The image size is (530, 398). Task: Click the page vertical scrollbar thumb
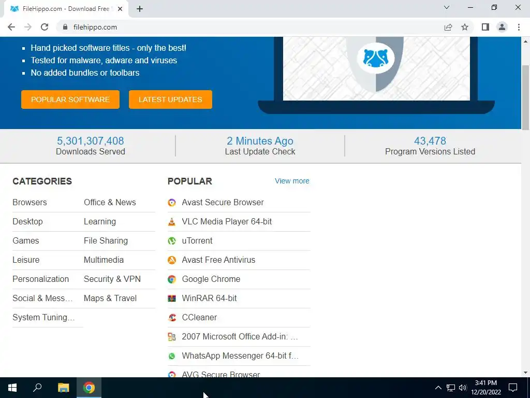pyautogui.click(x=526, y=97)
